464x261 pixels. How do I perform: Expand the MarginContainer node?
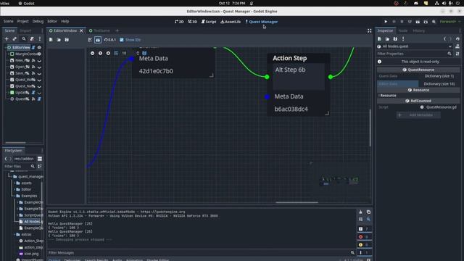[8, 54]
